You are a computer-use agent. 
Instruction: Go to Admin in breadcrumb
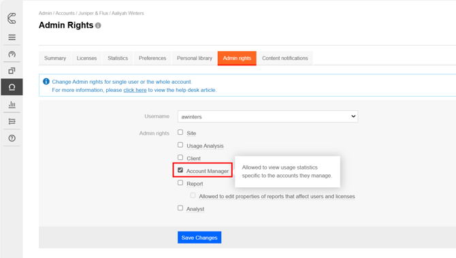[x=46, y=14]
